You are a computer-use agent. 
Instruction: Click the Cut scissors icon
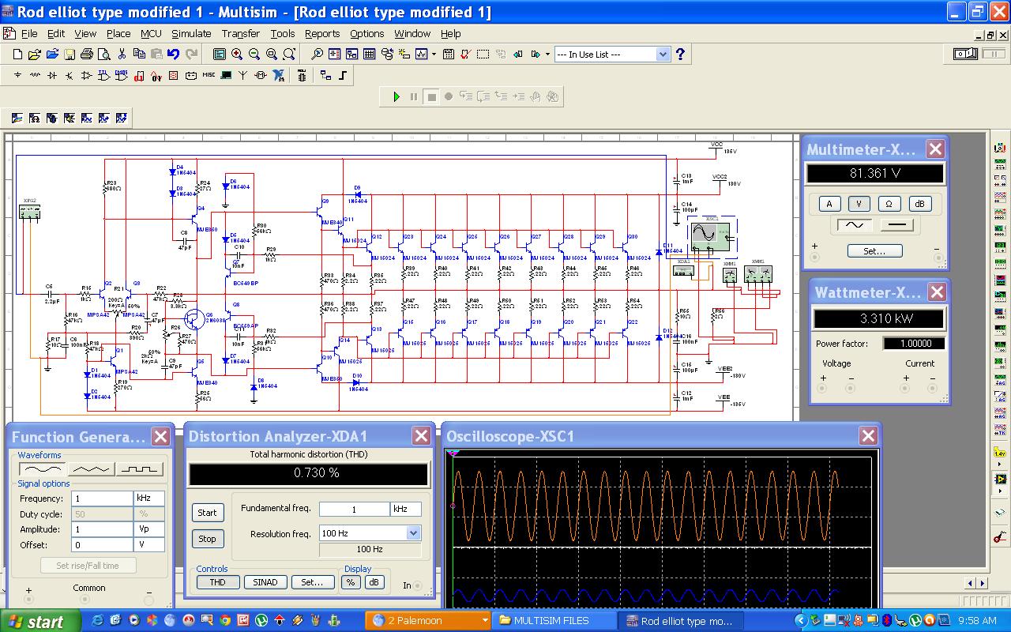pyautogui.click(x=122, y=55)
